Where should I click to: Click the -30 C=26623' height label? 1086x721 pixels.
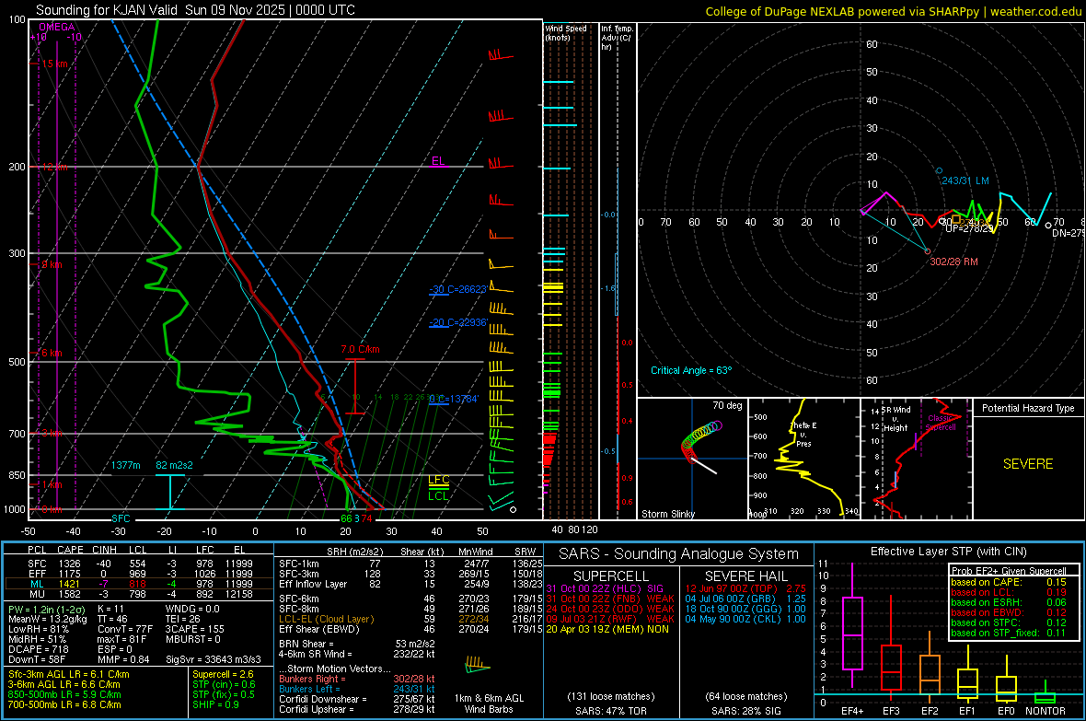457,289
